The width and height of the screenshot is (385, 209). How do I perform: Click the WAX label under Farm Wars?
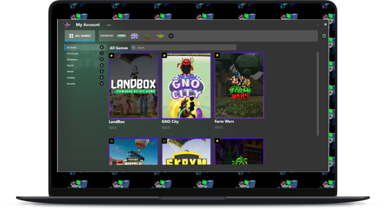[219, 127]
